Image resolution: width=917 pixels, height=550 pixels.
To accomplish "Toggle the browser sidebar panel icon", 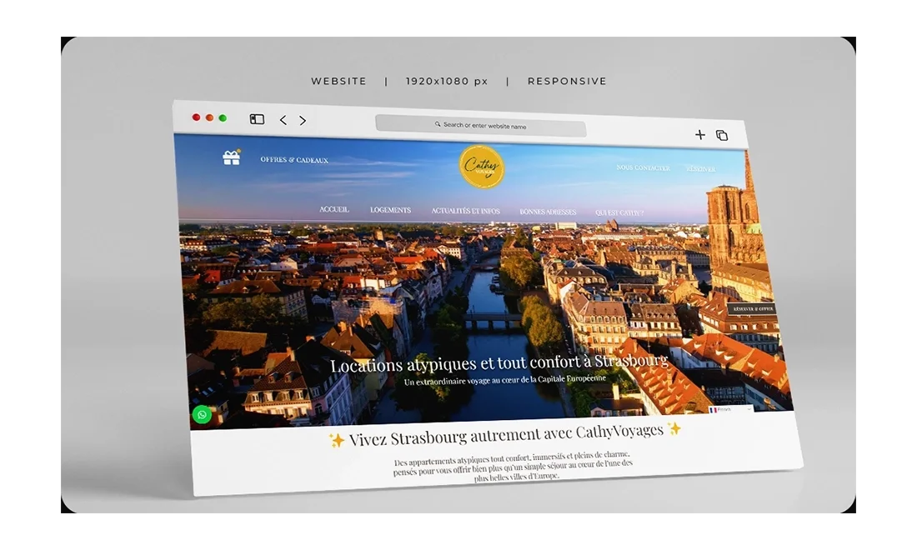I will pos(257,119).
